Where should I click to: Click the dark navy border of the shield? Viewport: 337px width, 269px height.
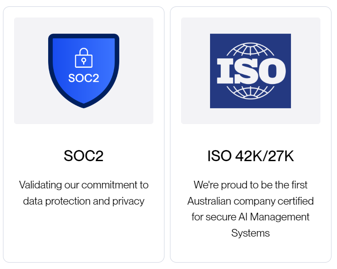tap(51, 64)
